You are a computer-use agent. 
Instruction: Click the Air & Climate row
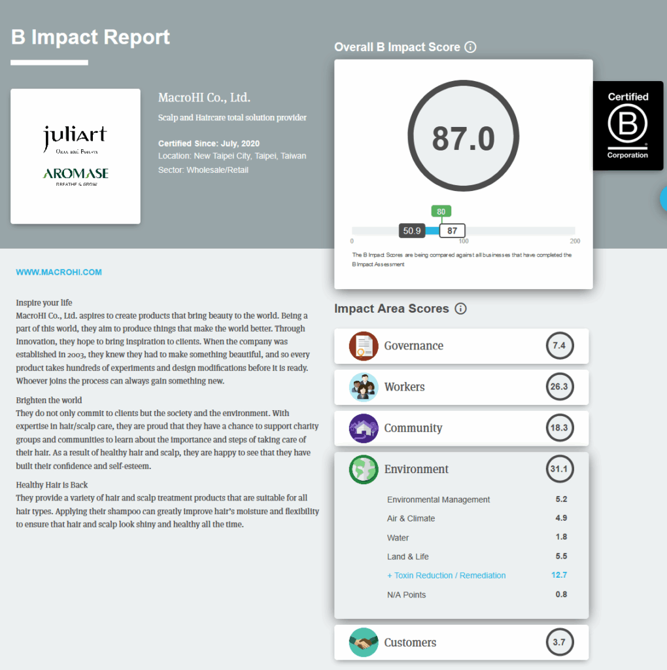[x=477, y=518]
